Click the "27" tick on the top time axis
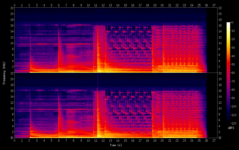 coord(214,5)
